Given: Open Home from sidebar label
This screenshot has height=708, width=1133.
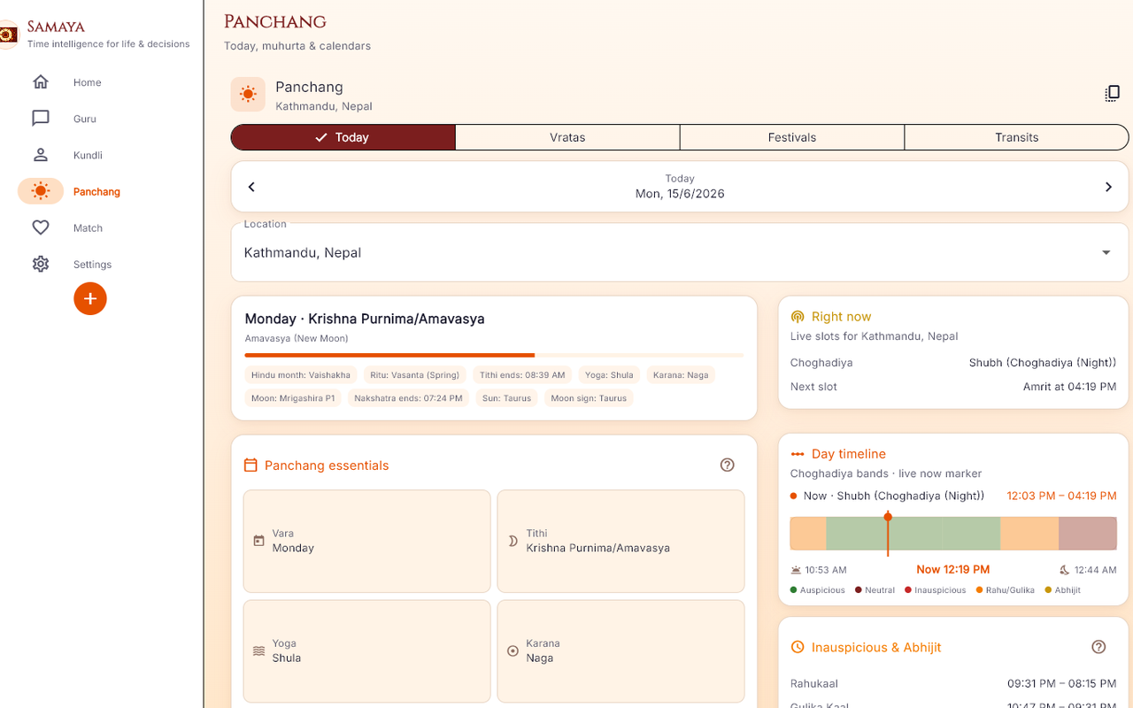Looking at the screenshot, I should [x=87, y=82].
